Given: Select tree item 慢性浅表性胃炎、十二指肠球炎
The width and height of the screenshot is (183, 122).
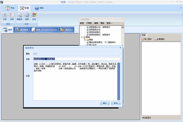Looking at the screenshot, I should point(101,42).
